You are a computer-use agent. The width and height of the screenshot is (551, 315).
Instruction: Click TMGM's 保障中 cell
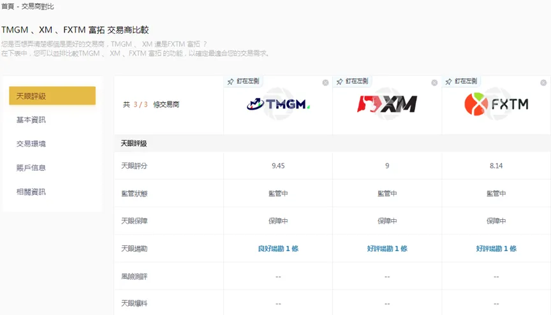click(278, 221)
